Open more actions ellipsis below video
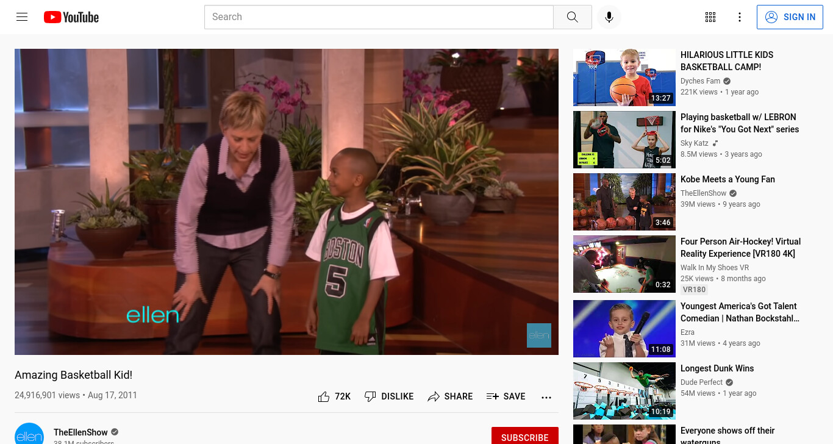Image resolution: width=833 pixels, height=444 pixels. tap(546, 397)
